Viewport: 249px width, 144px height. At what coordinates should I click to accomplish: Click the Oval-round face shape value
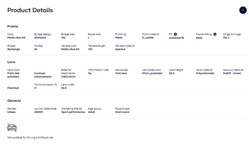pyautogui.click(x=122, y=112)
